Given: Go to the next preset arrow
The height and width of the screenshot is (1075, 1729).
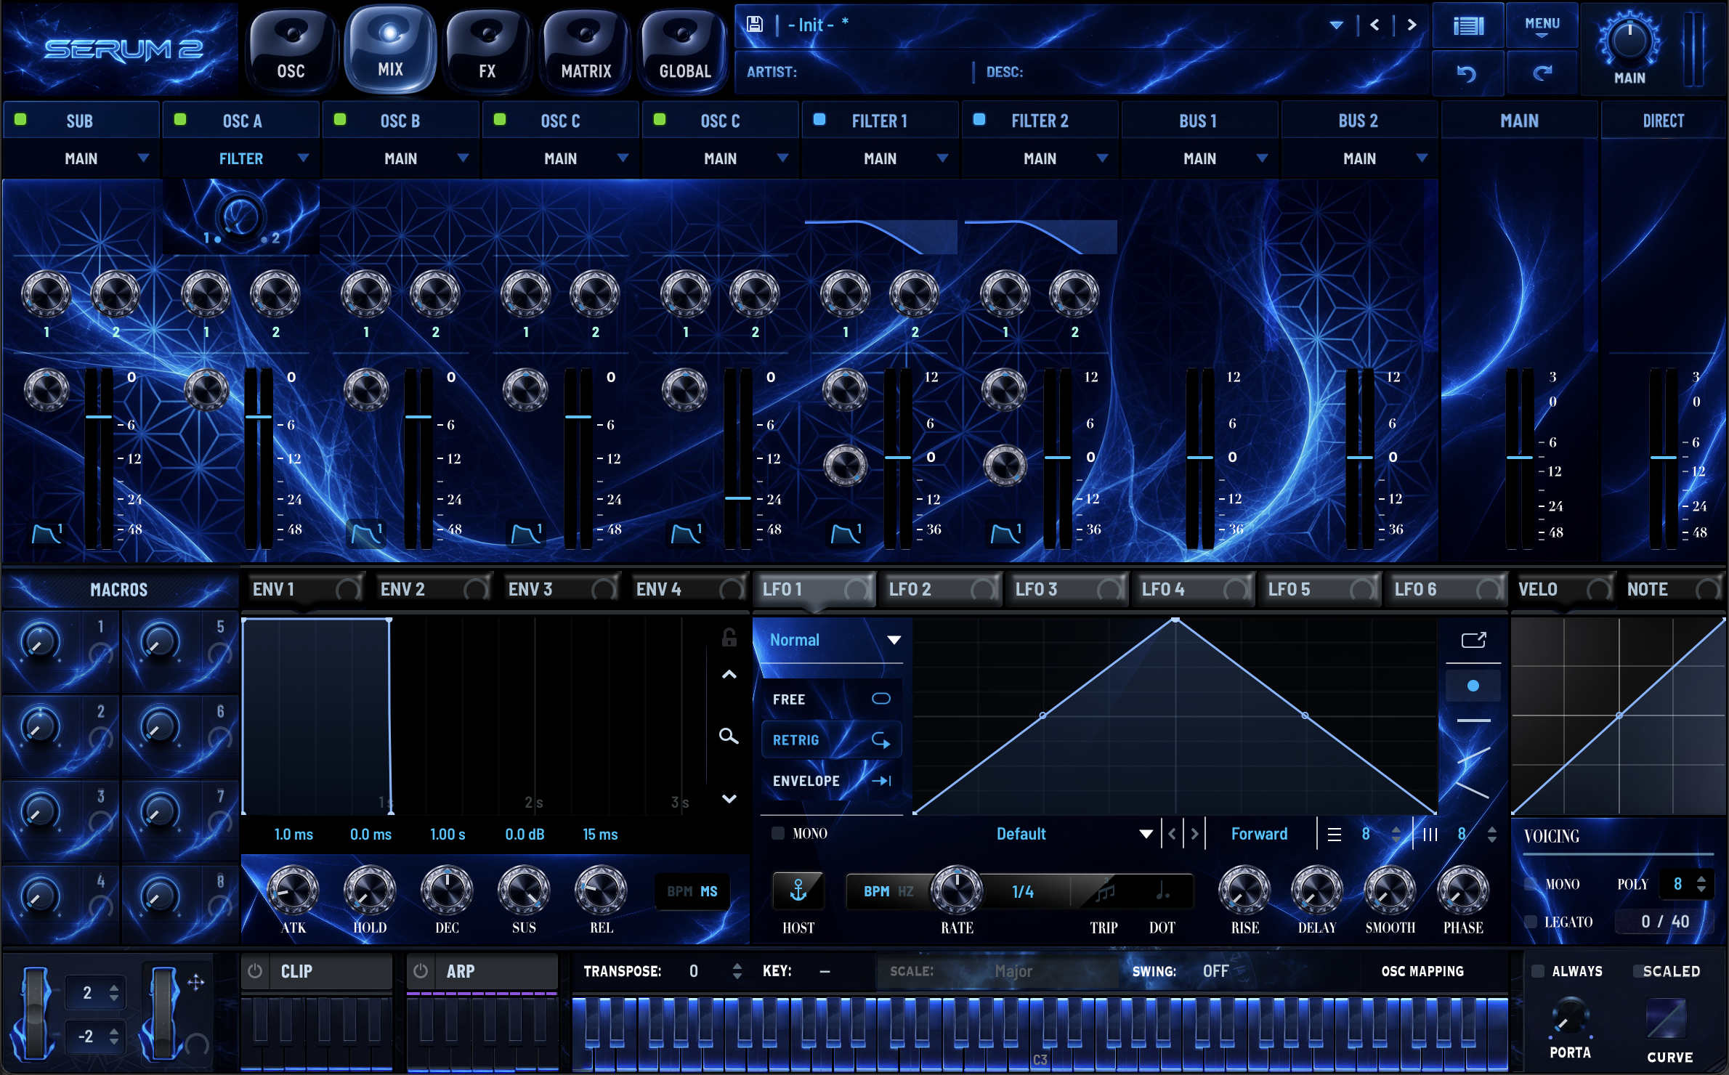Looking at the screenshot, I should click(x=1412, y=25).
